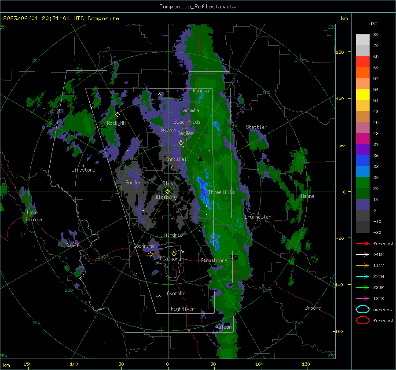Click the Didsbury town label
Viewport: 396px width, 370px height.
click(166, 197)
